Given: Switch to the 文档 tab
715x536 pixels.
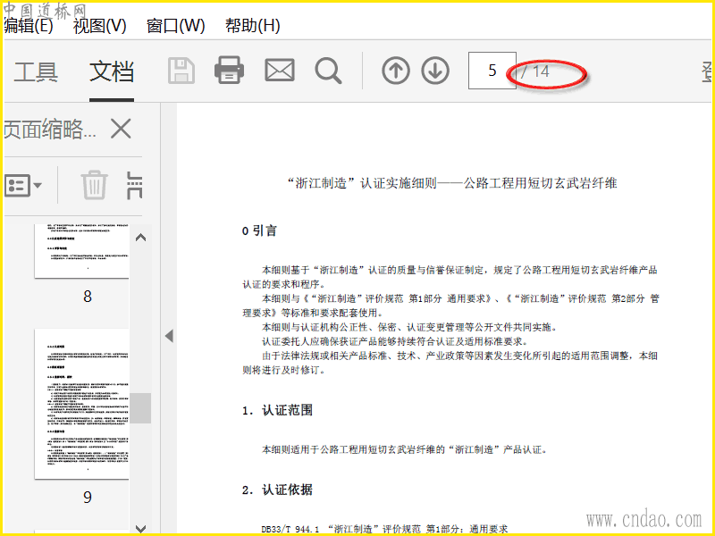Looking at the screenshot, I should 112,71.
